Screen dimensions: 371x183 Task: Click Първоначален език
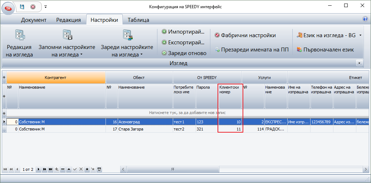pyautogui.click(x=325, y=50)
